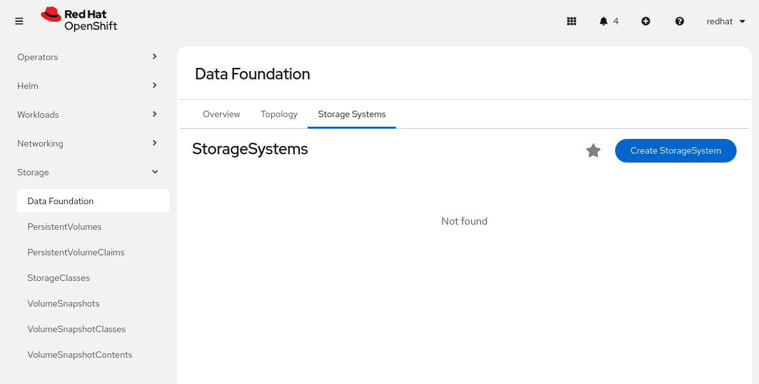This screenshot has width=759, height=384.
Task: Go to StorageClasses page
Action: (x=58, y=278)
